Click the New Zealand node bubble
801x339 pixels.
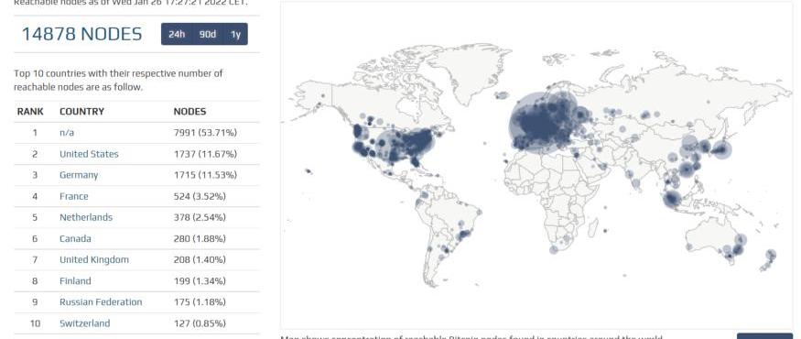[x=771, y=255]
